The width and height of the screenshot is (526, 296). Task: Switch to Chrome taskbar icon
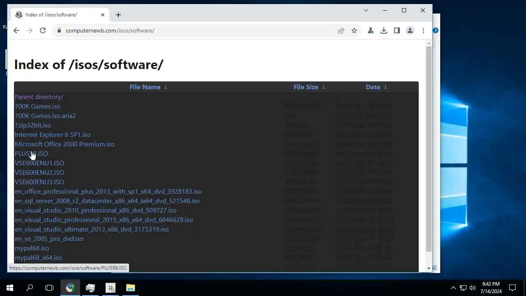pos(70,288)
